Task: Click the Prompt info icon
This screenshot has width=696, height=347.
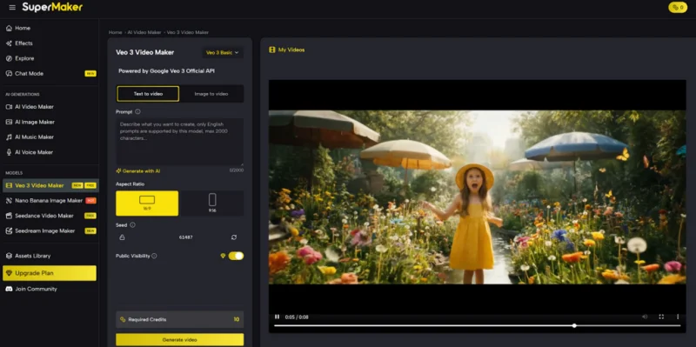Action: [x=137, y=112]
